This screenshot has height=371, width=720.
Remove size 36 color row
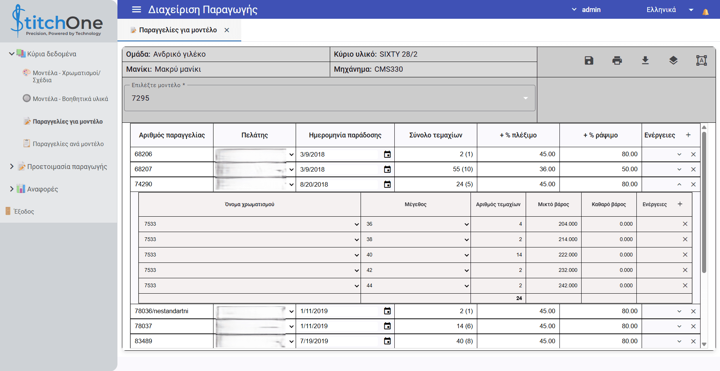pyautogui.click(x=685, y=224)
